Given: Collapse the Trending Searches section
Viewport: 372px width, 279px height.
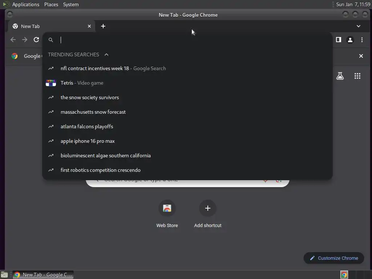Looking at the screenshot, I should 106,54.
